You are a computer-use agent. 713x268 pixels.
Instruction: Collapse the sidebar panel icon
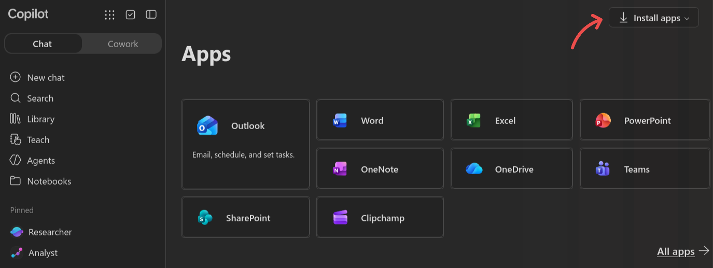coord(151,15)
